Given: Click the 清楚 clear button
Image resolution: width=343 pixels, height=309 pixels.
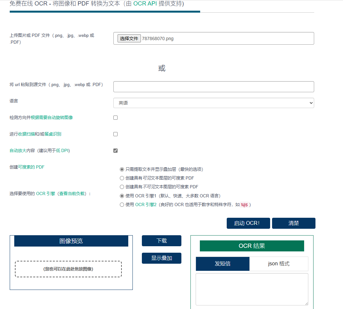Looking at the screenshot, I should [x=293, y=223].
